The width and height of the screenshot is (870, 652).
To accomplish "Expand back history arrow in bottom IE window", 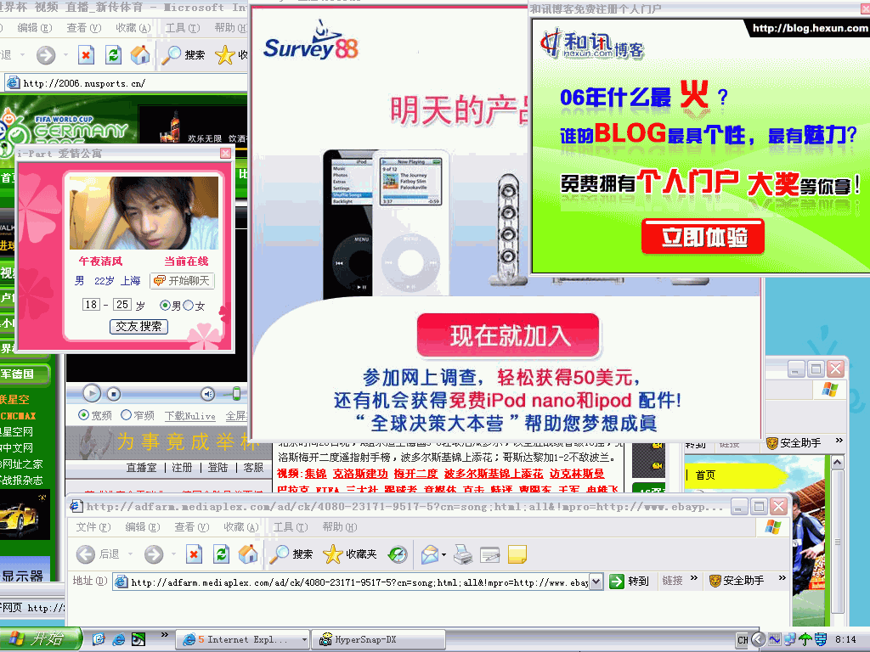I will pyautogui.click(x=130, y=554).
